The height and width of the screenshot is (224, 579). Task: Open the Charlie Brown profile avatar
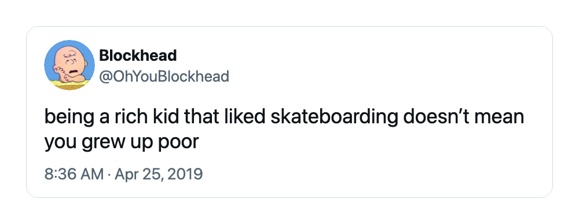coord(69,65)
